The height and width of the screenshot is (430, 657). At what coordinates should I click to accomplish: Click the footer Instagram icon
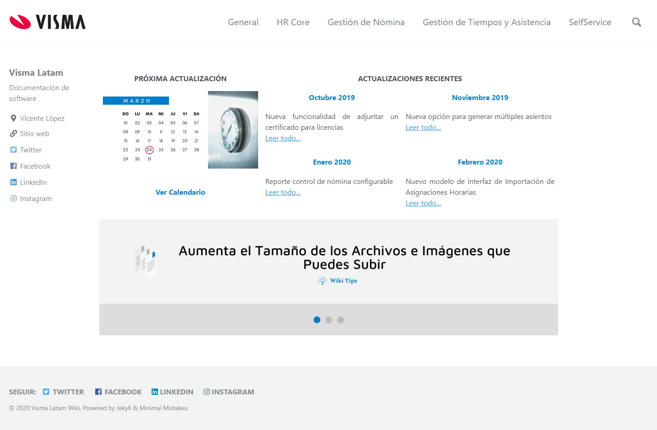click(207, 392)
